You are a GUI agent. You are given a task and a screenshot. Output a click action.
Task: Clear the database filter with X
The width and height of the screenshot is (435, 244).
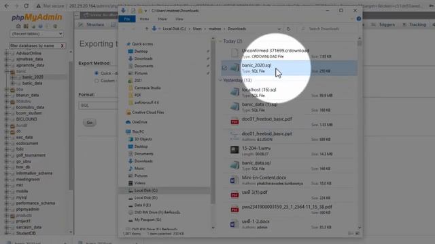tap(62, 45)
